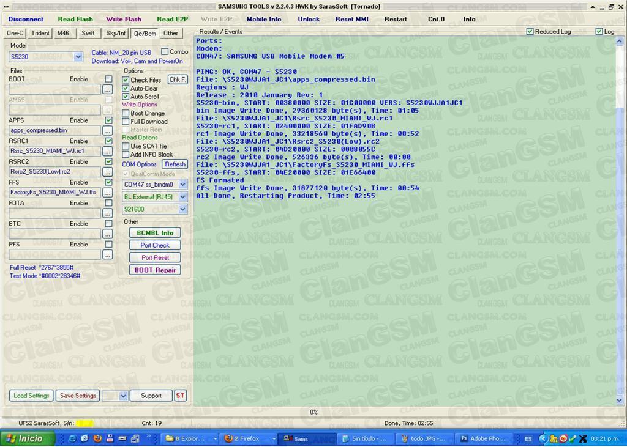Switch to the Sky/Inf tab
Image resolution: width=627 pixels, height=447 pixels.
(x=115, y=33)
